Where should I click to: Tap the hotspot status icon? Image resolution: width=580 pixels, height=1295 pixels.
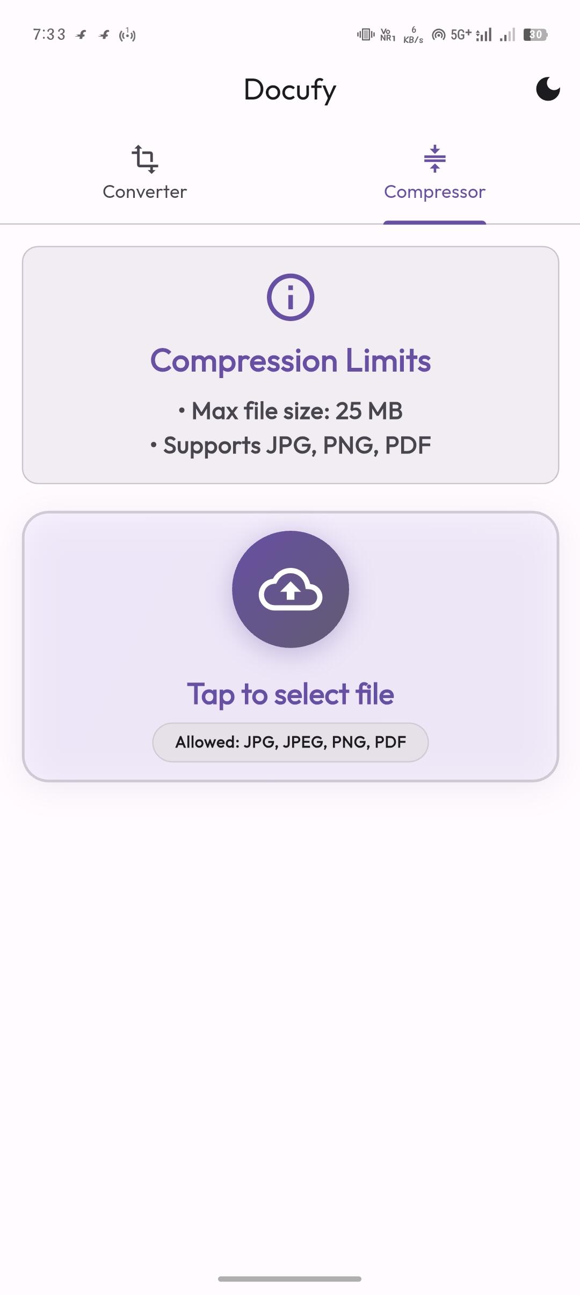point(439,35)
